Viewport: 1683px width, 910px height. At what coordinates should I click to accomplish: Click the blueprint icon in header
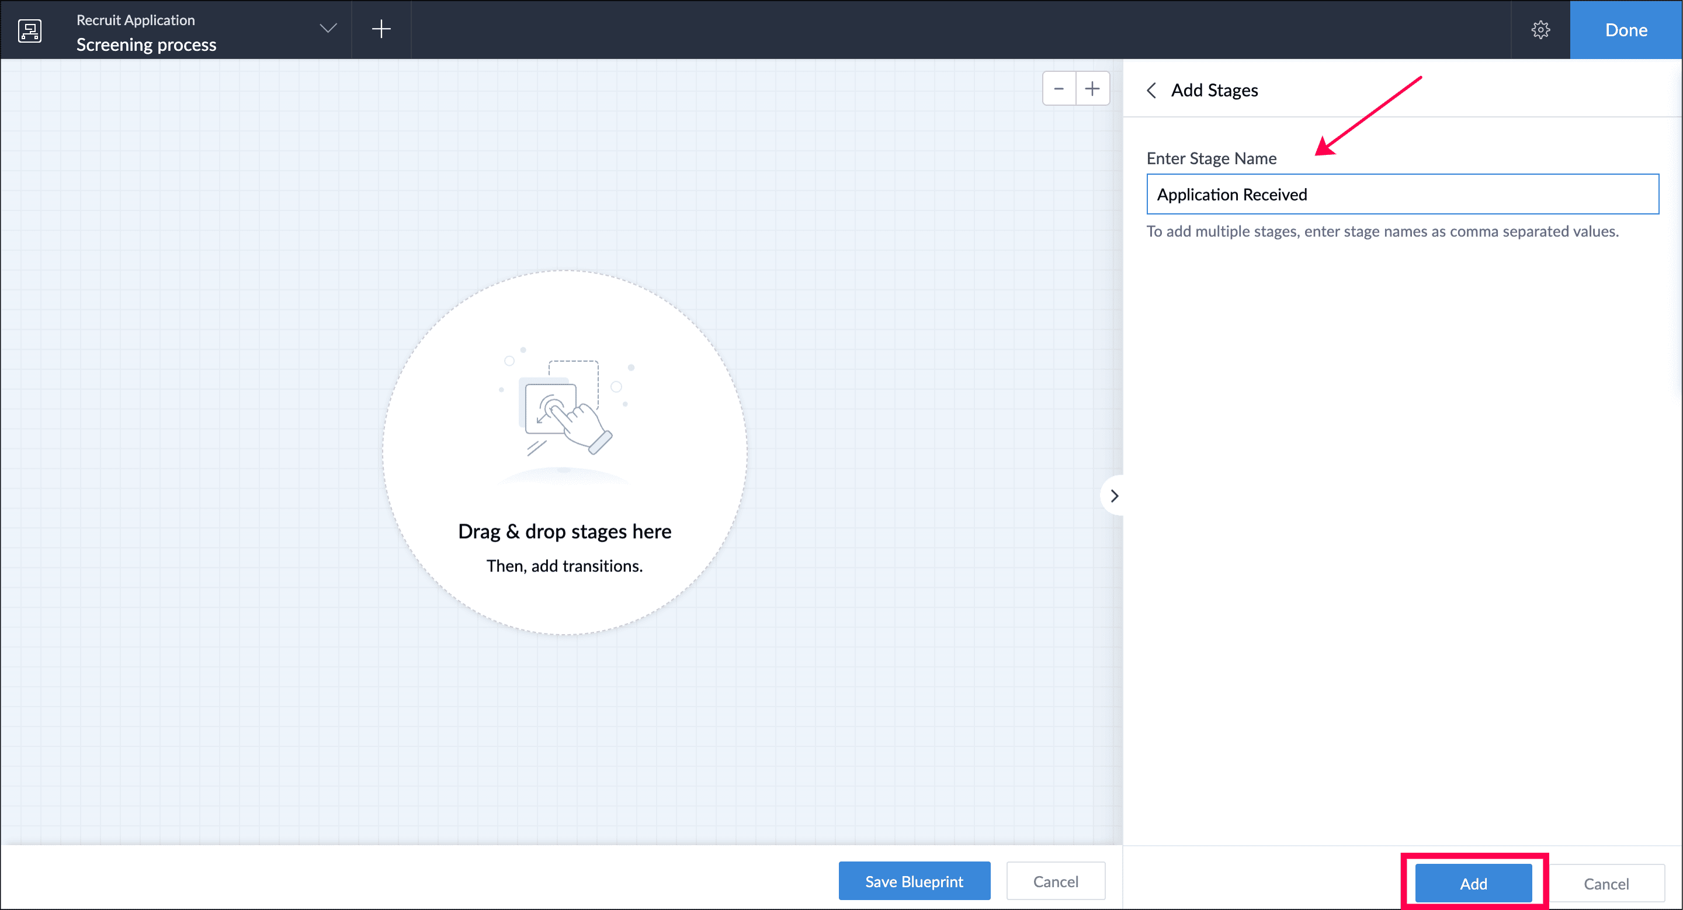(x=30, y=30)
